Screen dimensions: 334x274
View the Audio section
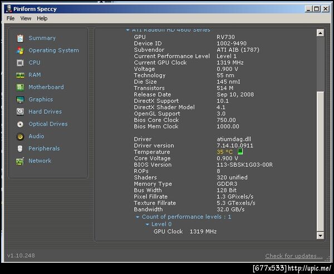pos(36,136)
